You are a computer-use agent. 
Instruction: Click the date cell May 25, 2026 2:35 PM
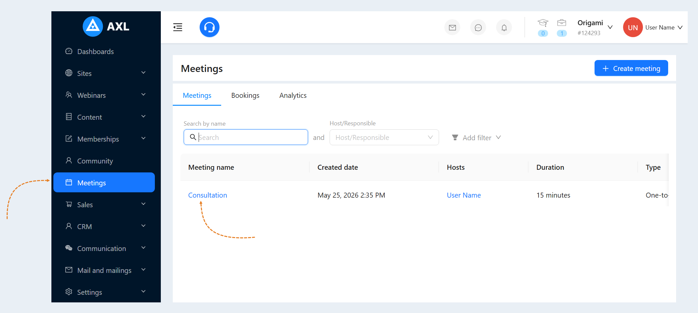point(351,195)
